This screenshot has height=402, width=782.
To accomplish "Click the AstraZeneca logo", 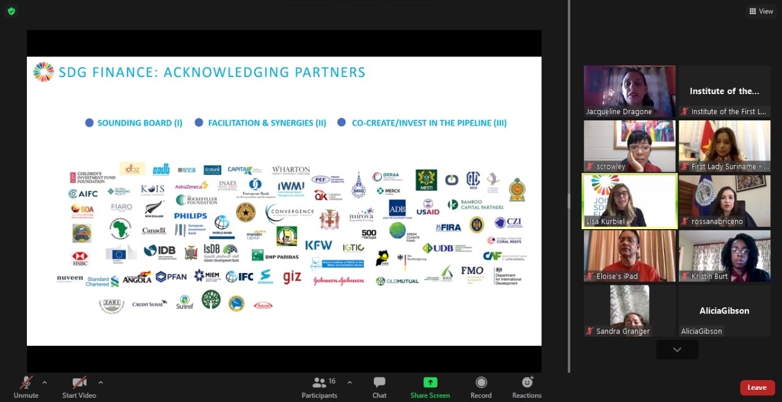I will [x=191, y=186].
